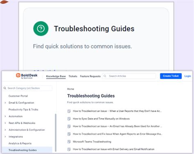The height and width of the screenshot is (154, 194).
Task: Select Customer Portal in sidebar
Action: 18,96
